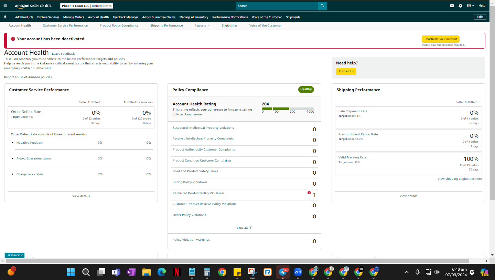This screenshot has width=495, height=280.
Task: Open Task View from the taskbar
Action: [101, 272]
